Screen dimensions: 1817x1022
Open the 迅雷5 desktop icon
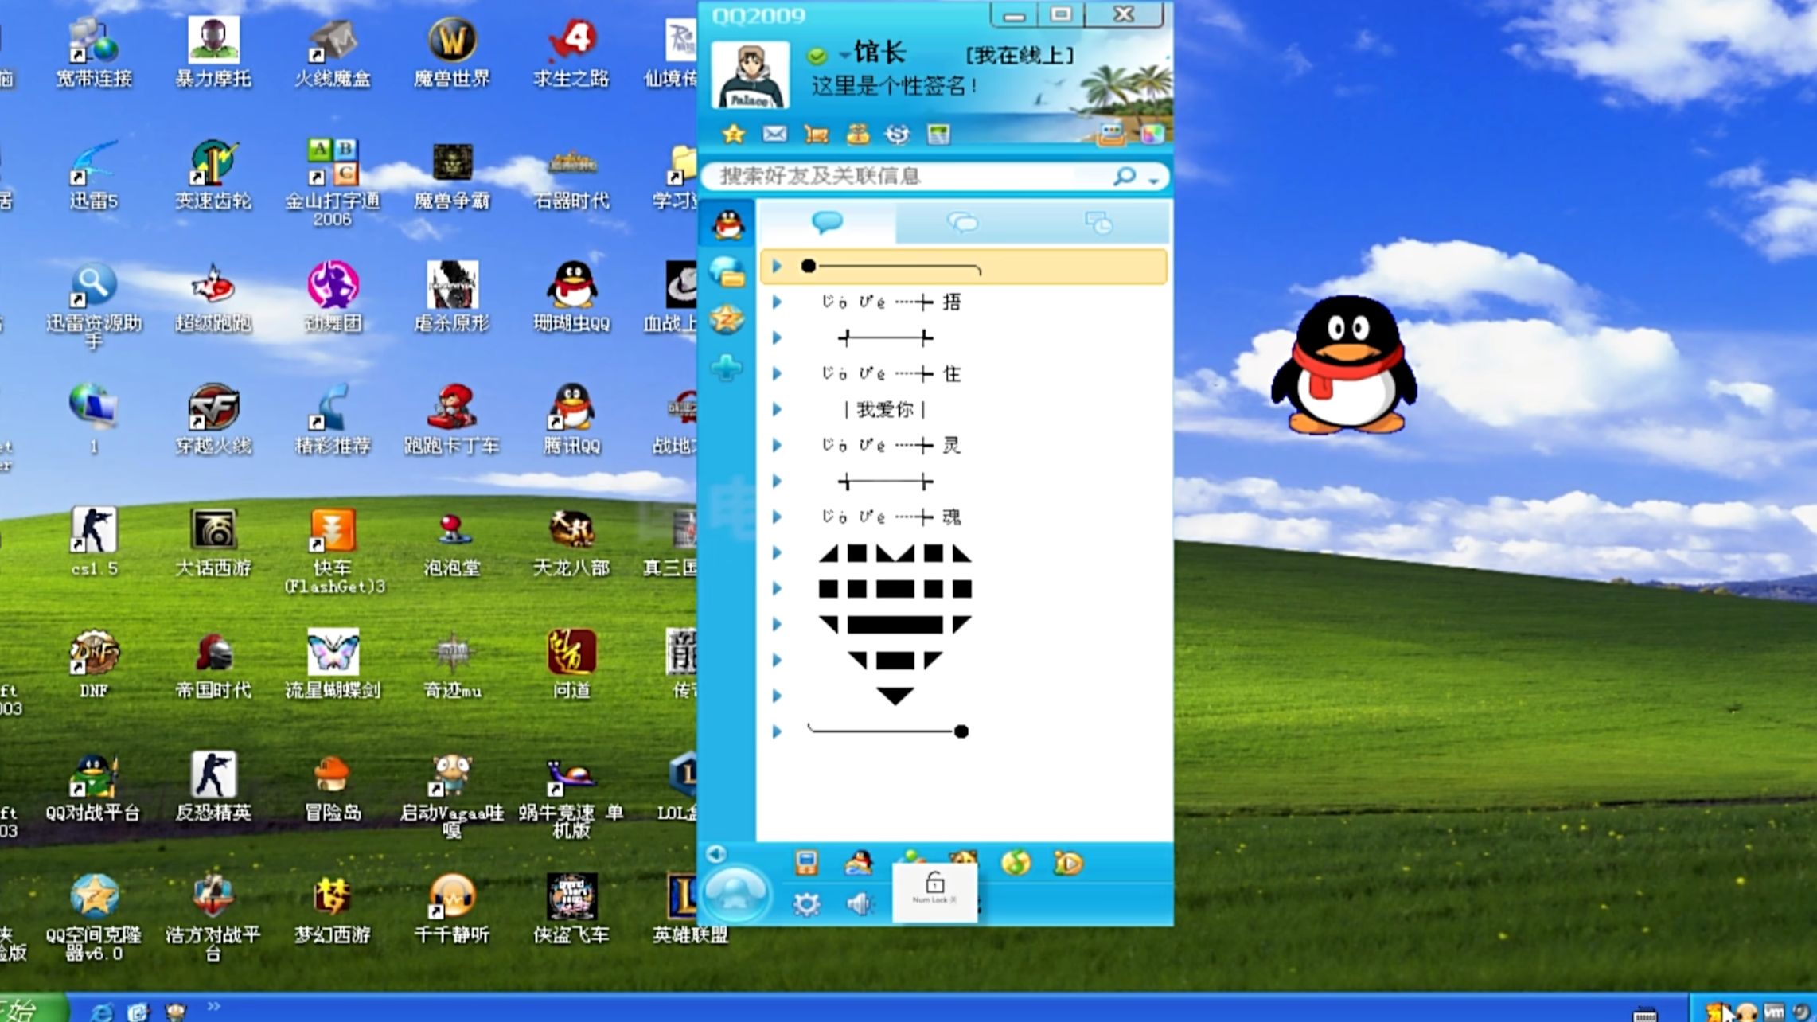tap(94, 175)
